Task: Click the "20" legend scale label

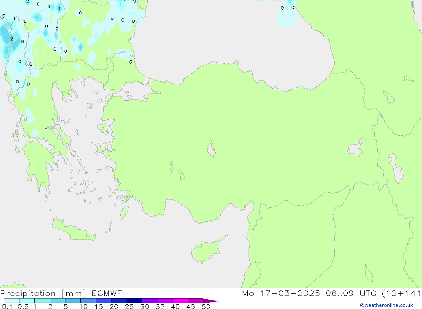Action: (x=114, y=306)
